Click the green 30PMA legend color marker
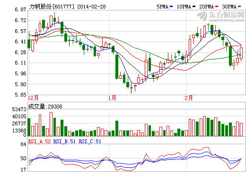 (x=239, y=7)
